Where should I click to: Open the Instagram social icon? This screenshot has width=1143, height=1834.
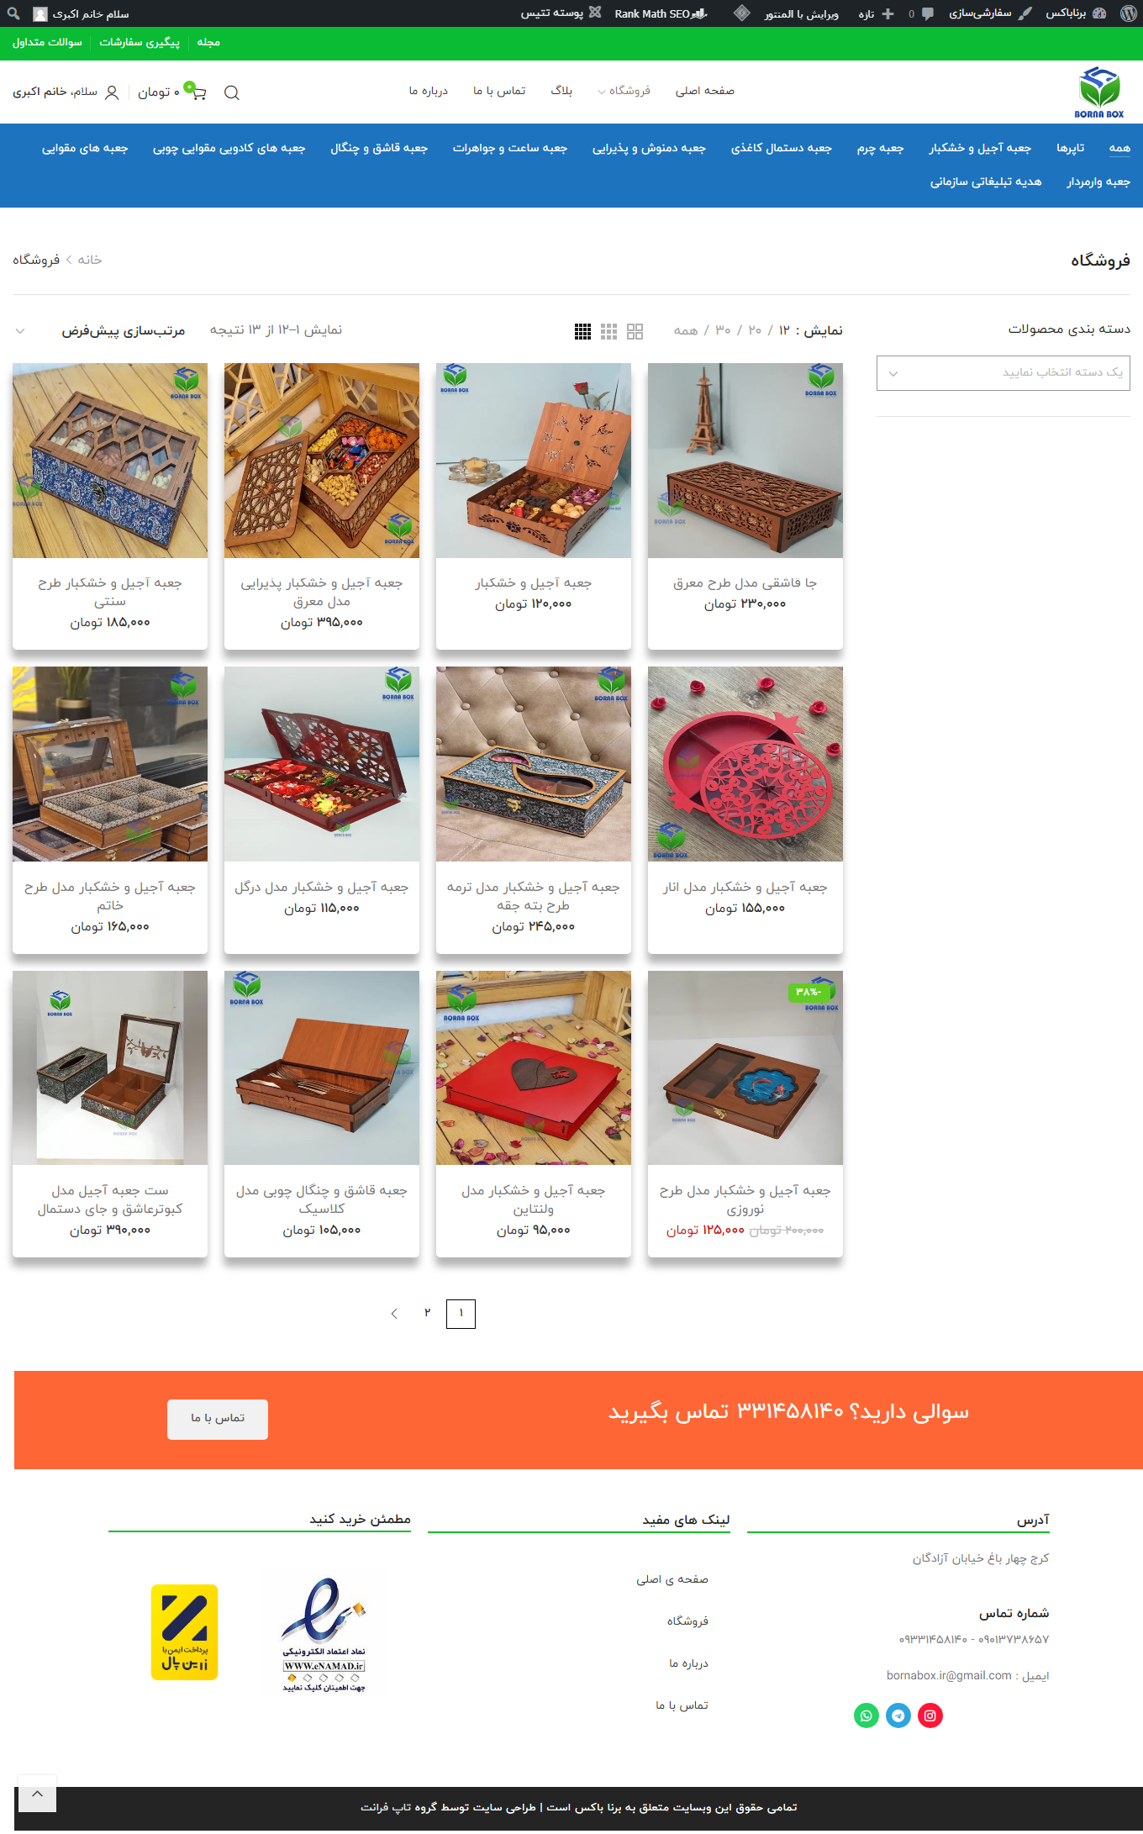(930, 1715)
